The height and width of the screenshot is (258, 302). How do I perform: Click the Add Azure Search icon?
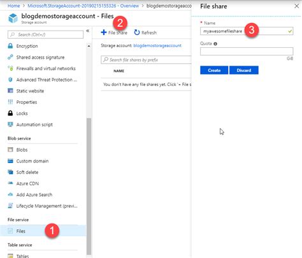pyautogui.click(x=10, y=194)
